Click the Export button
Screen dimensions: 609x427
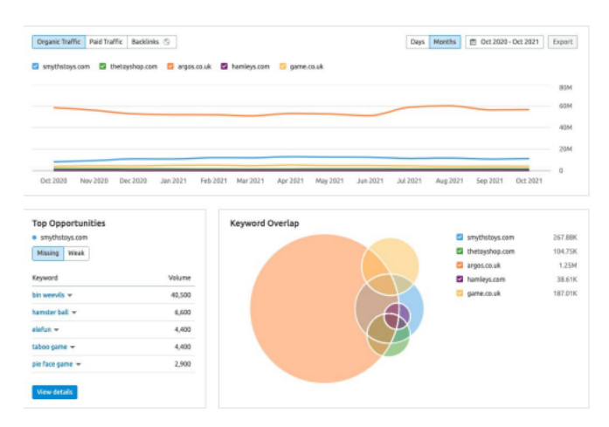tap(563, 42)
